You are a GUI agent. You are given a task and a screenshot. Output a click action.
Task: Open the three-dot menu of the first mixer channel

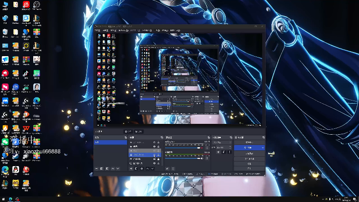click(x=207, y=148)
